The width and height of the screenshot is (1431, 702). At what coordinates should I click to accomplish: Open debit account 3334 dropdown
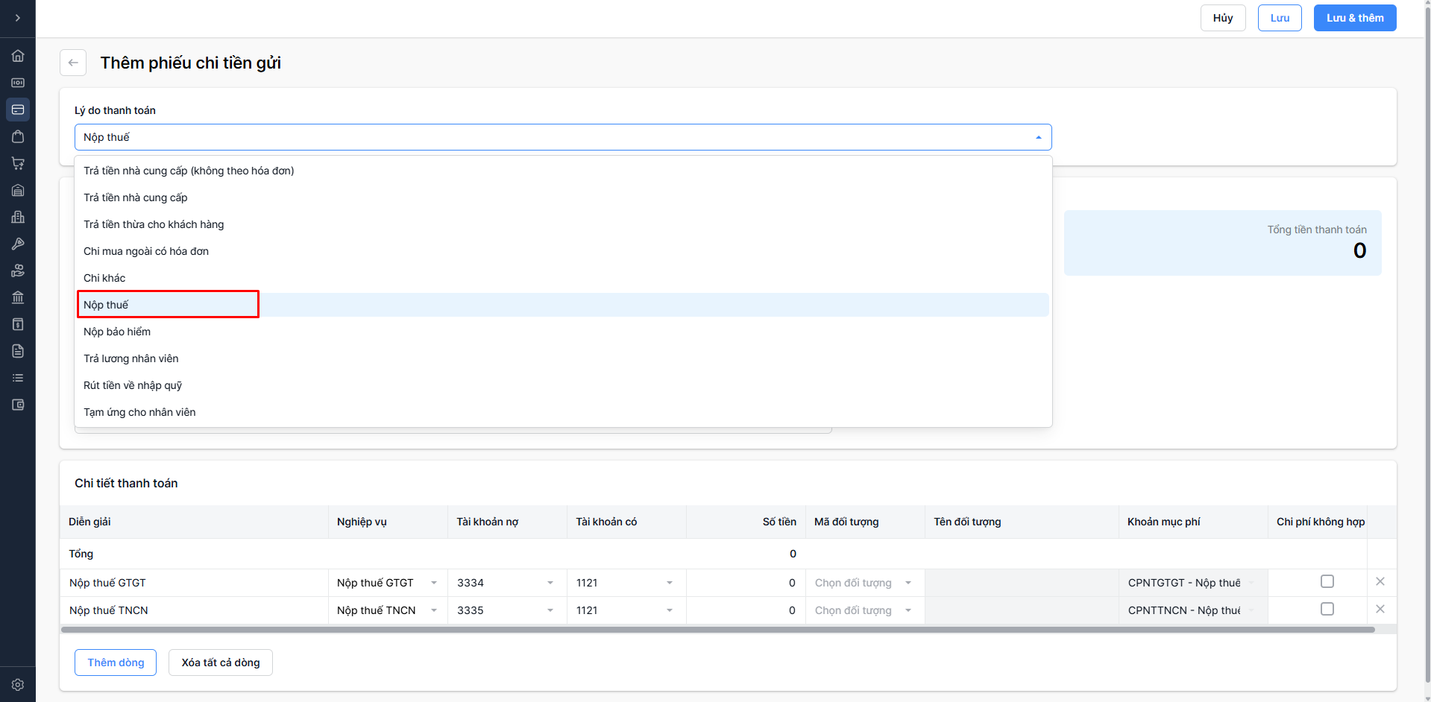coord(550,583)
